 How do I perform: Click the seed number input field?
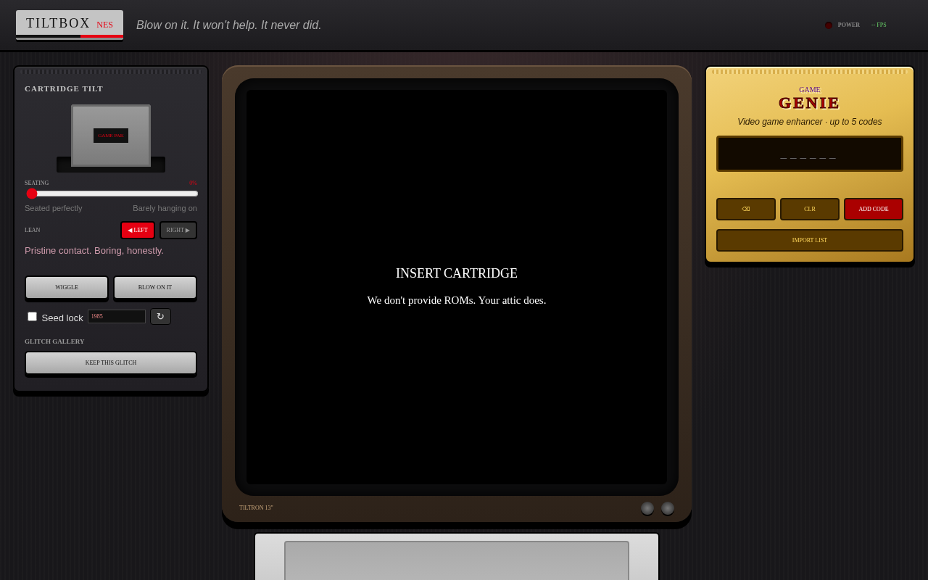(x=117, y=316)
